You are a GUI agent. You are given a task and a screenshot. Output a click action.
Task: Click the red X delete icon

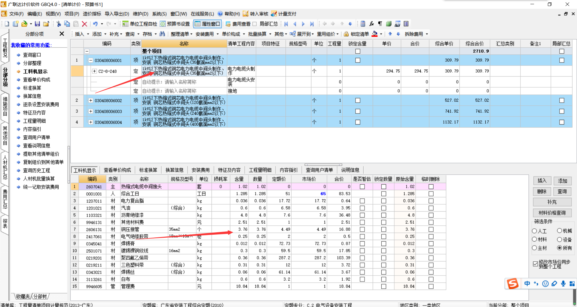click(x=84, y=24)
